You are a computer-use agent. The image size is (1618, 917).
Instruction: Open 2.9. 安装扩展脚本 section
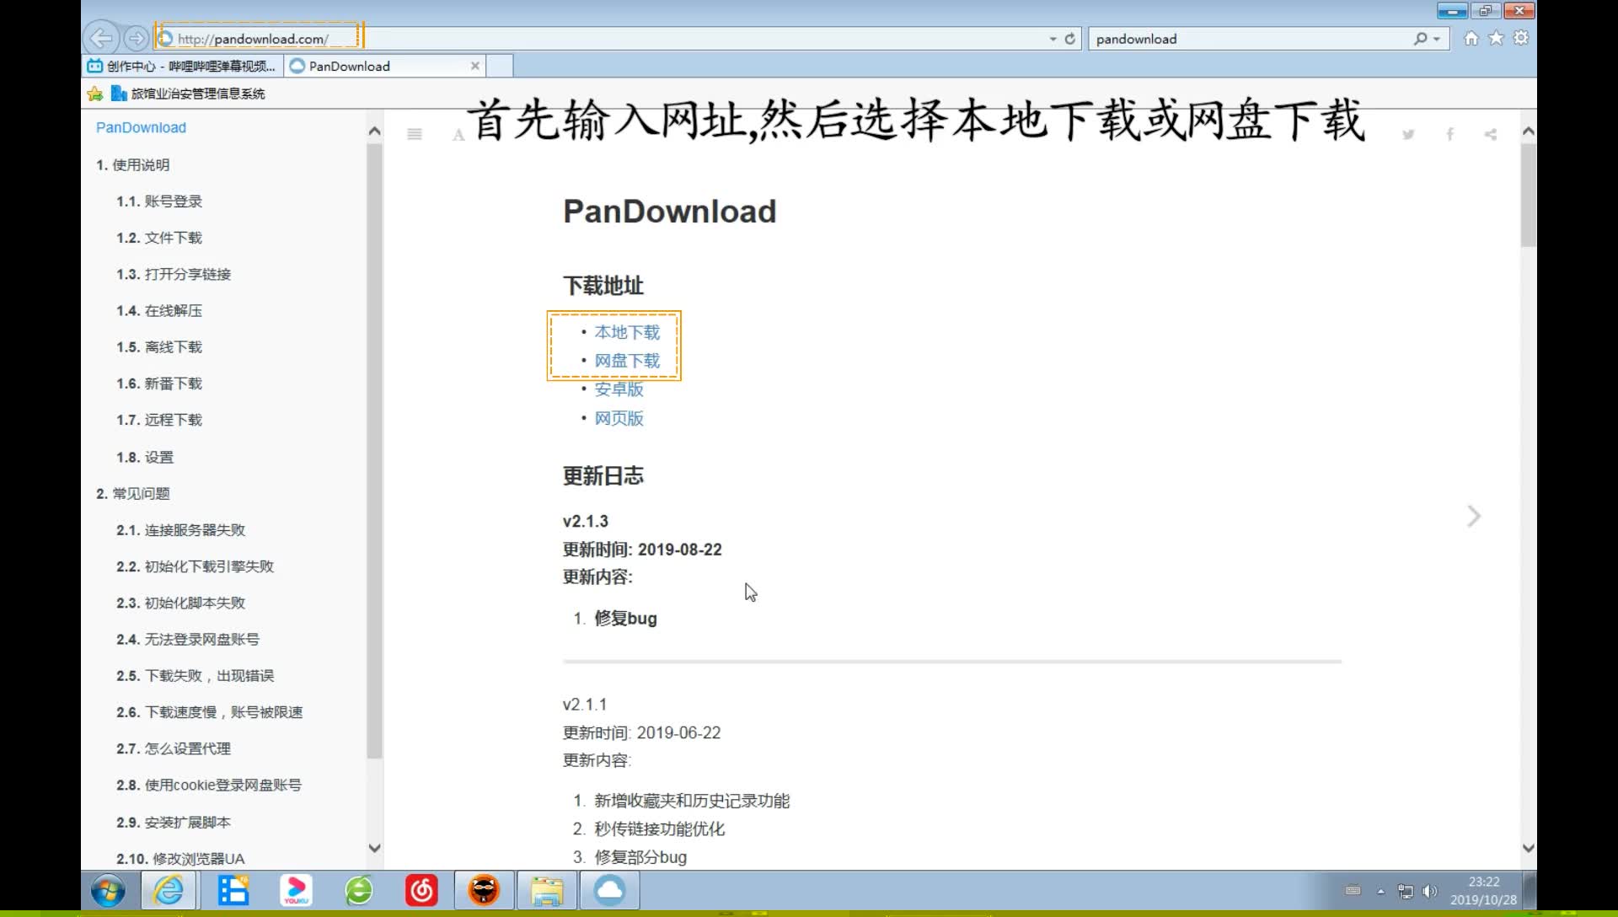coord(174,822)
